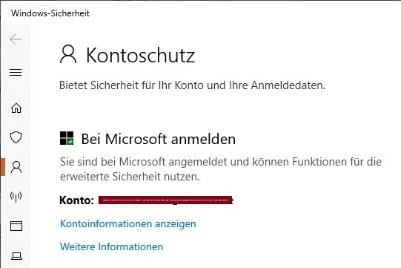This screenshot has height=268, width=401.
Task: Click the person icon beside Kontoschutz heading
Action: tap(68, 54)
